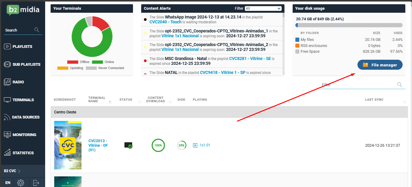Viewport: 412px width, 187px height.
Task: Click the red Offline legend swatch
Action: click(x=73, y=62)
